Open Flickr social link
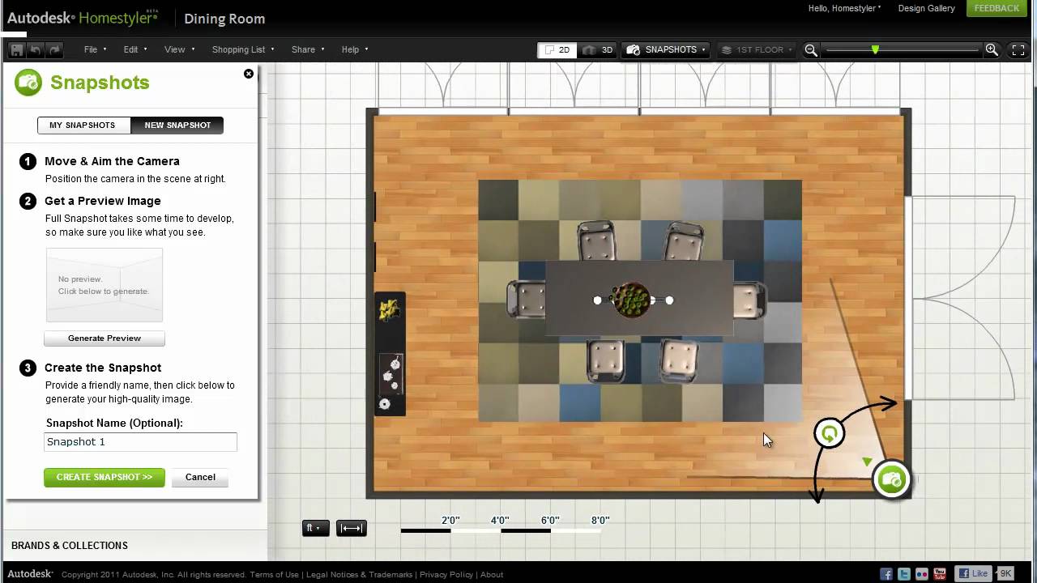This screenshot has width=1037, height=583. pyautogui.click(x=922, y=573)
